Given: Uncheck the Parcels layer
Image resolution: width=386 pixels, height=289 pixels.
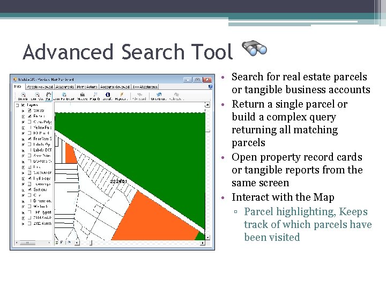Looking at the screenshot, I should 29,116.
